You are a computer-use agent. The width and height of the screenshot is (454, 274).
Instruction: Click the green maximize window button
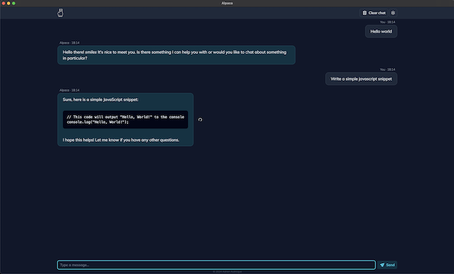pyautogui.click(x=14, y=3)
